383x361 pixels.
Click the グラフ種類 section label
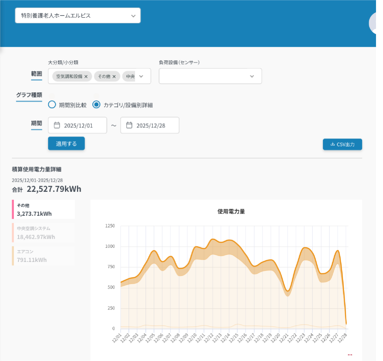(x=29, y=95)
